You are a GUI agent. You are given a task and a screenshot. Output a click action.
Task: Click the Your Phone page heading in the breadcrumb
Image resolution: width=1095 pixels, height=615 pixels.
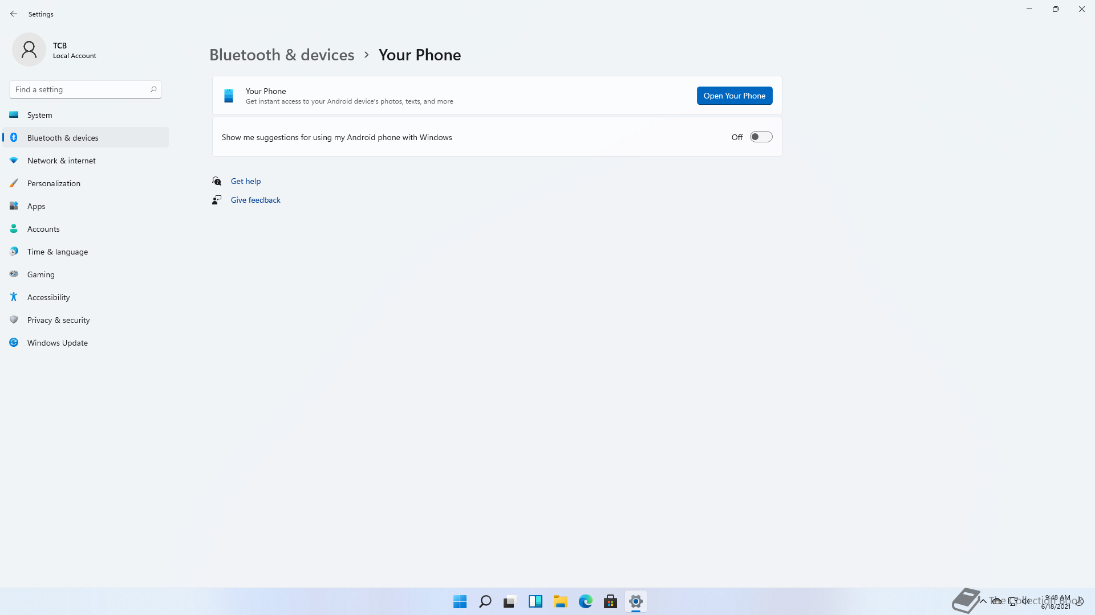(x=420, y=55)
